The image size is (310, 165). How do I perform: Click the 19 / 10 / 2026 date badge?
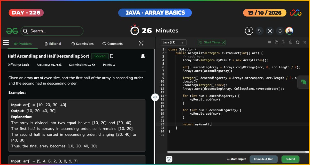click(265, 13)
